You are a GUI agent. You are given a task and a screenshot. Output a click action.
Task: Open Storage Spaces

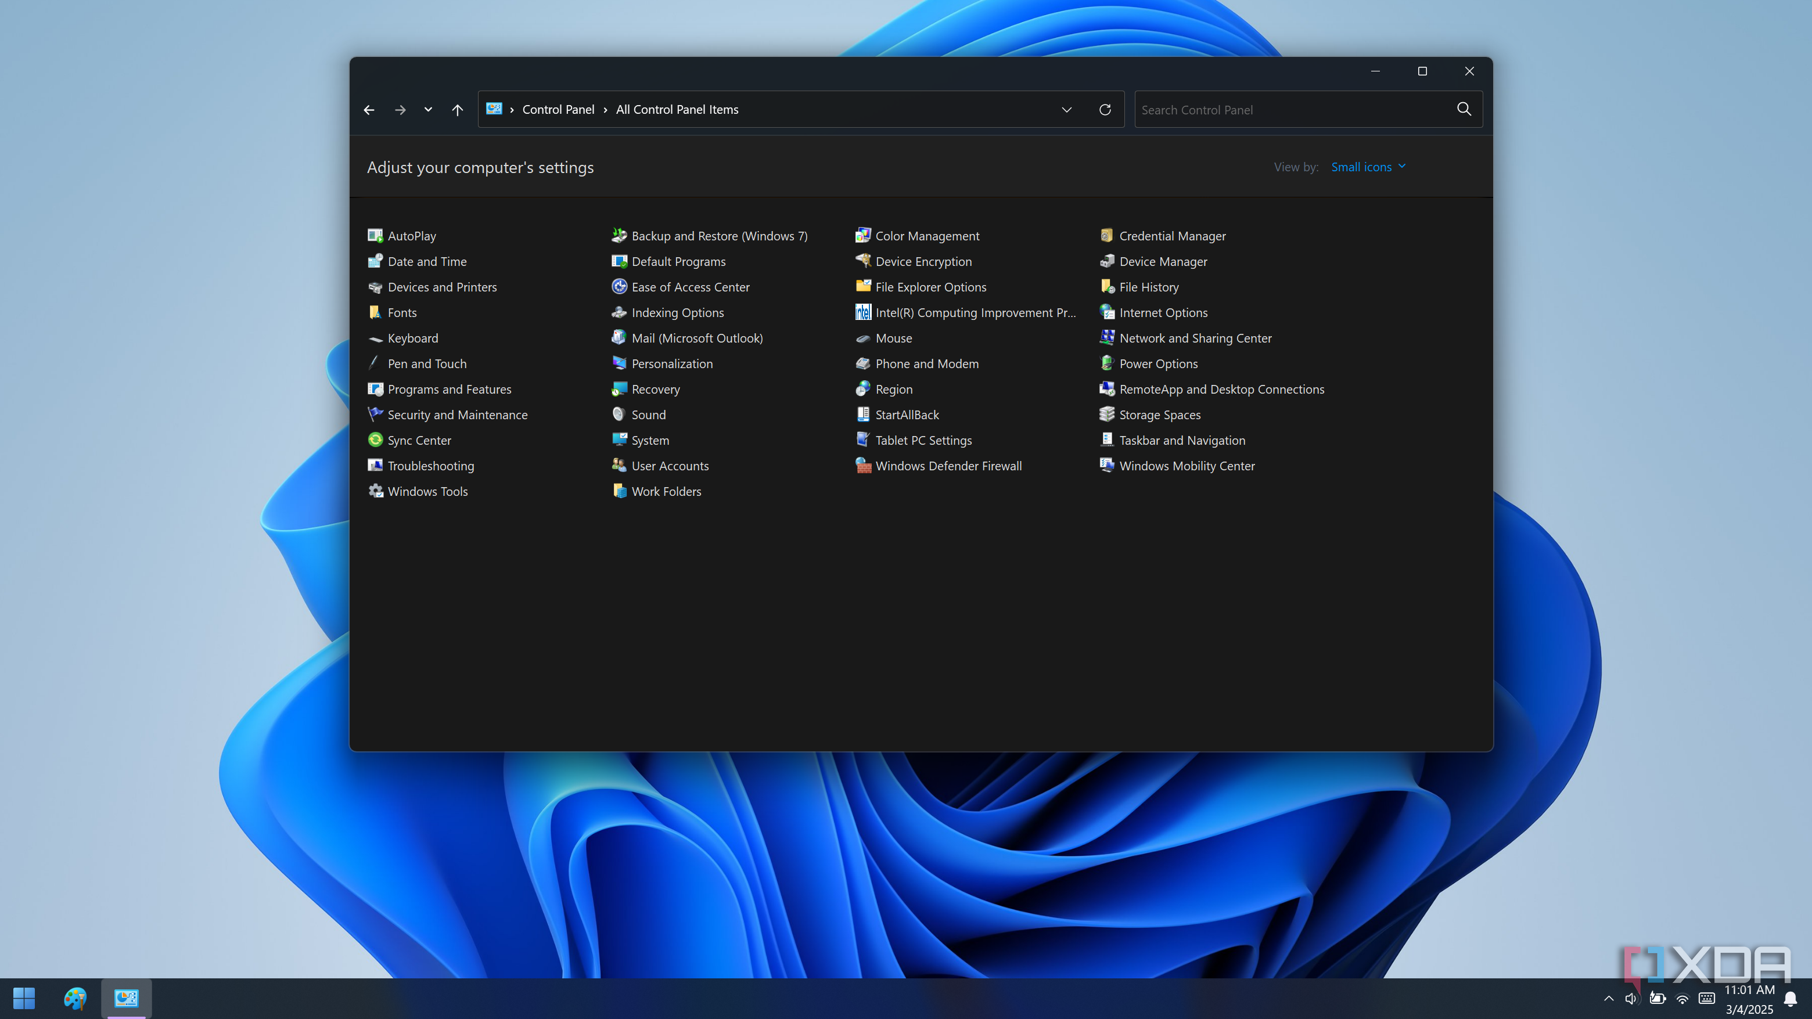(1159, 414)
